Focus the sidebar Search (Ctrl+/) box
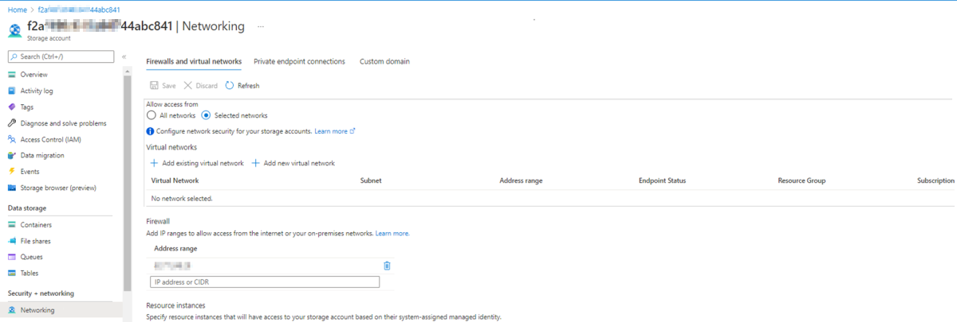This screenshot has width=957, height=322. (x=62, y=56)
